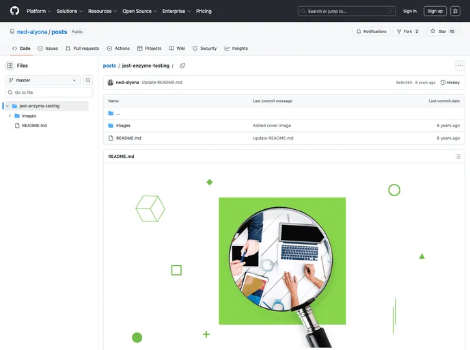The width and height of the screenshot is (470, 350).
Task: Collapse the file tree panel icon
Action: (x=10, y=66)
